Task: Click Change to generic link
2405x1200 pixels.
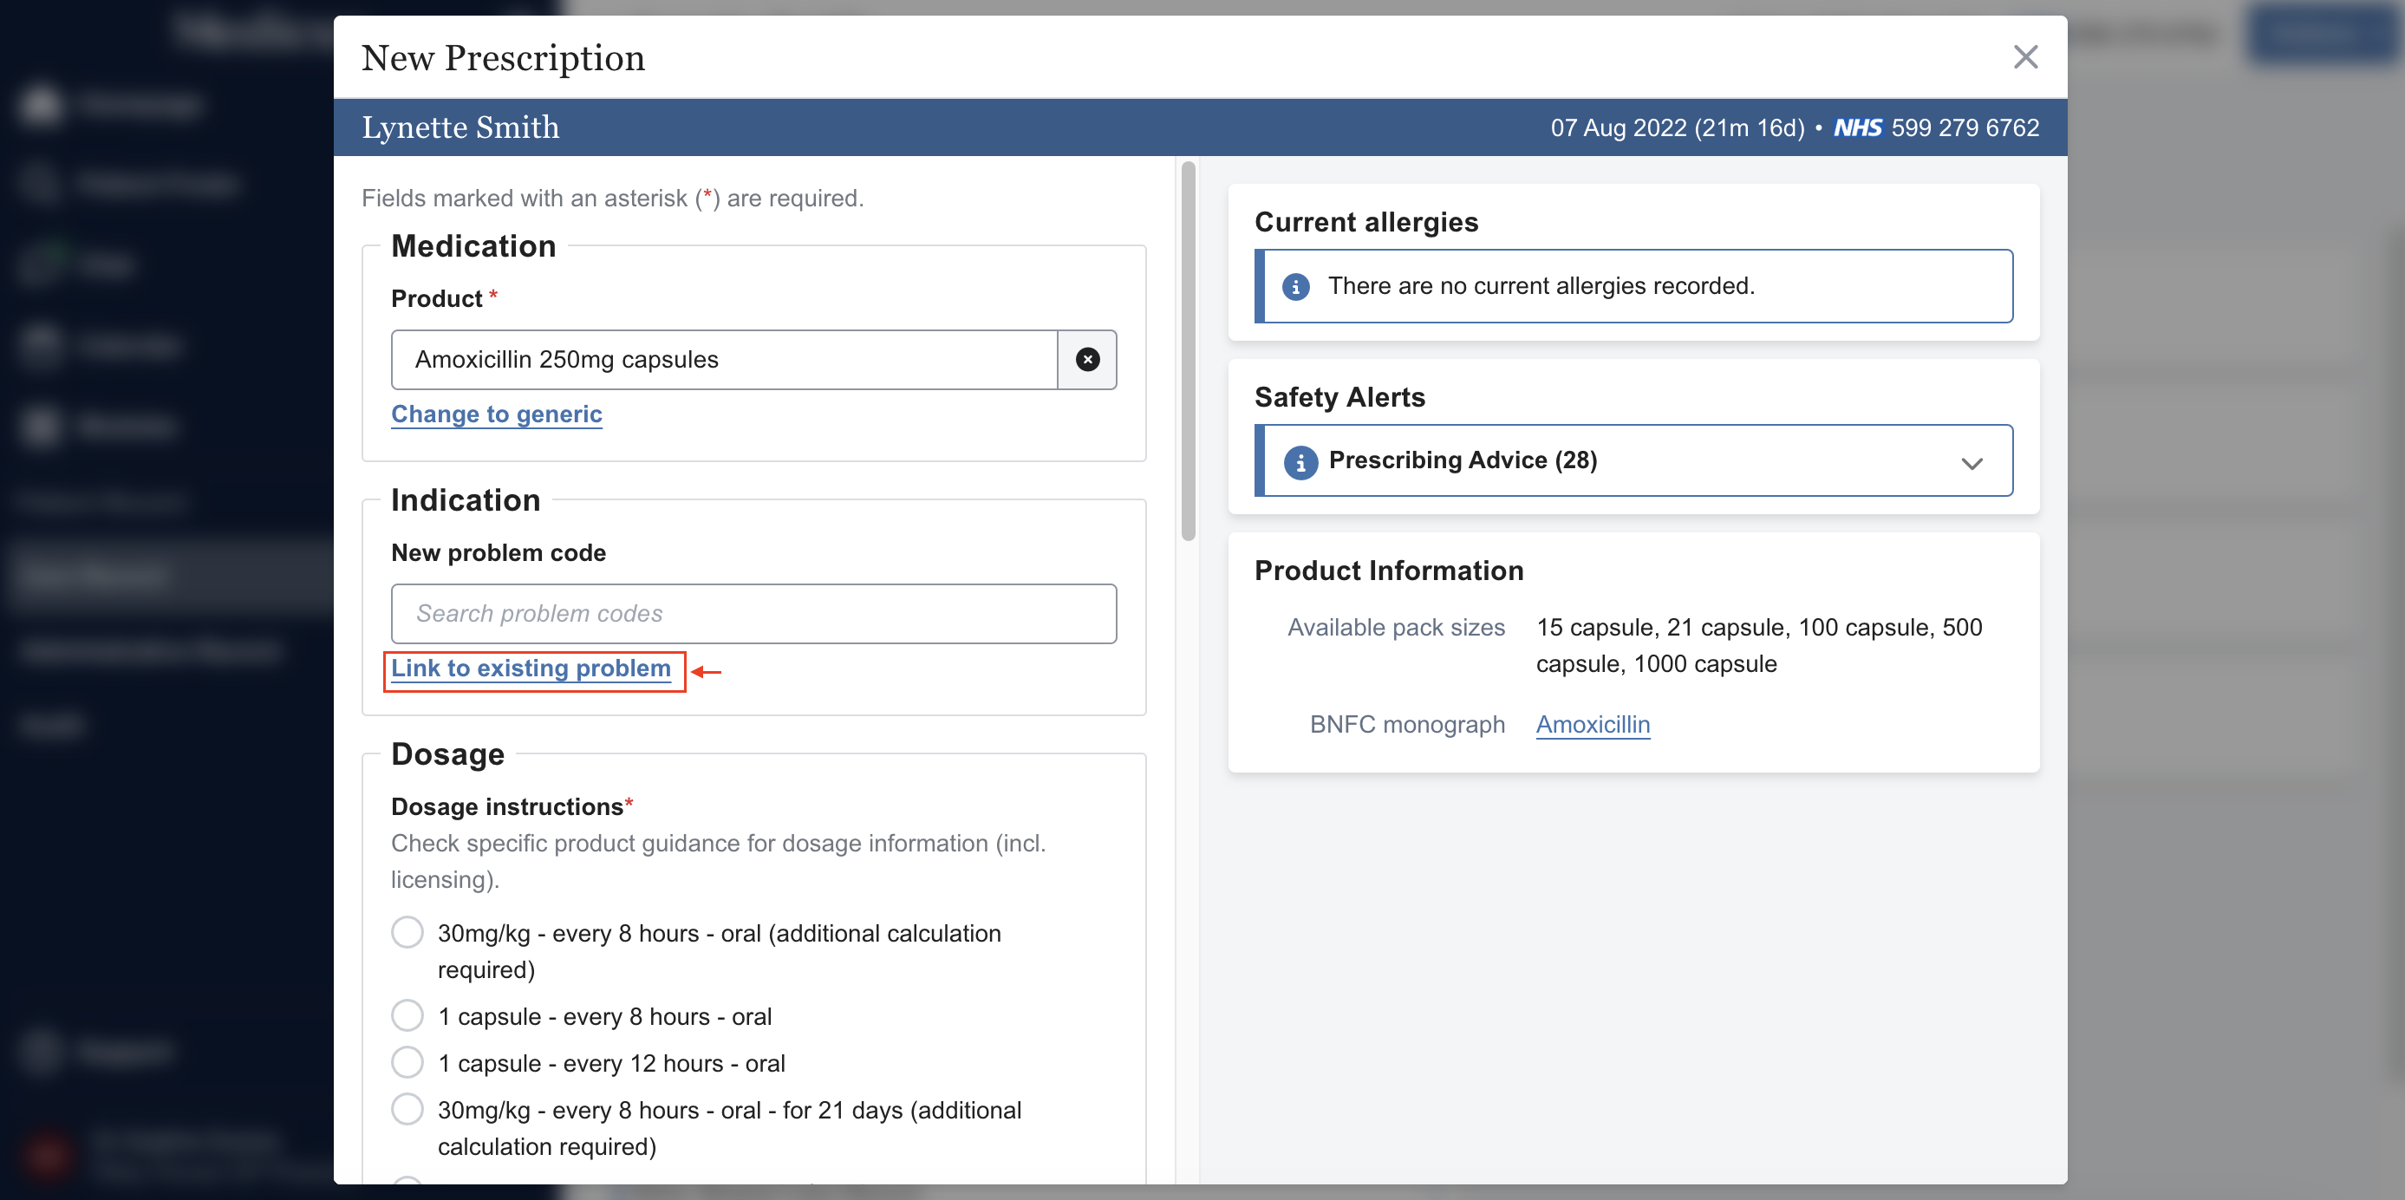Action: point(496,414)
